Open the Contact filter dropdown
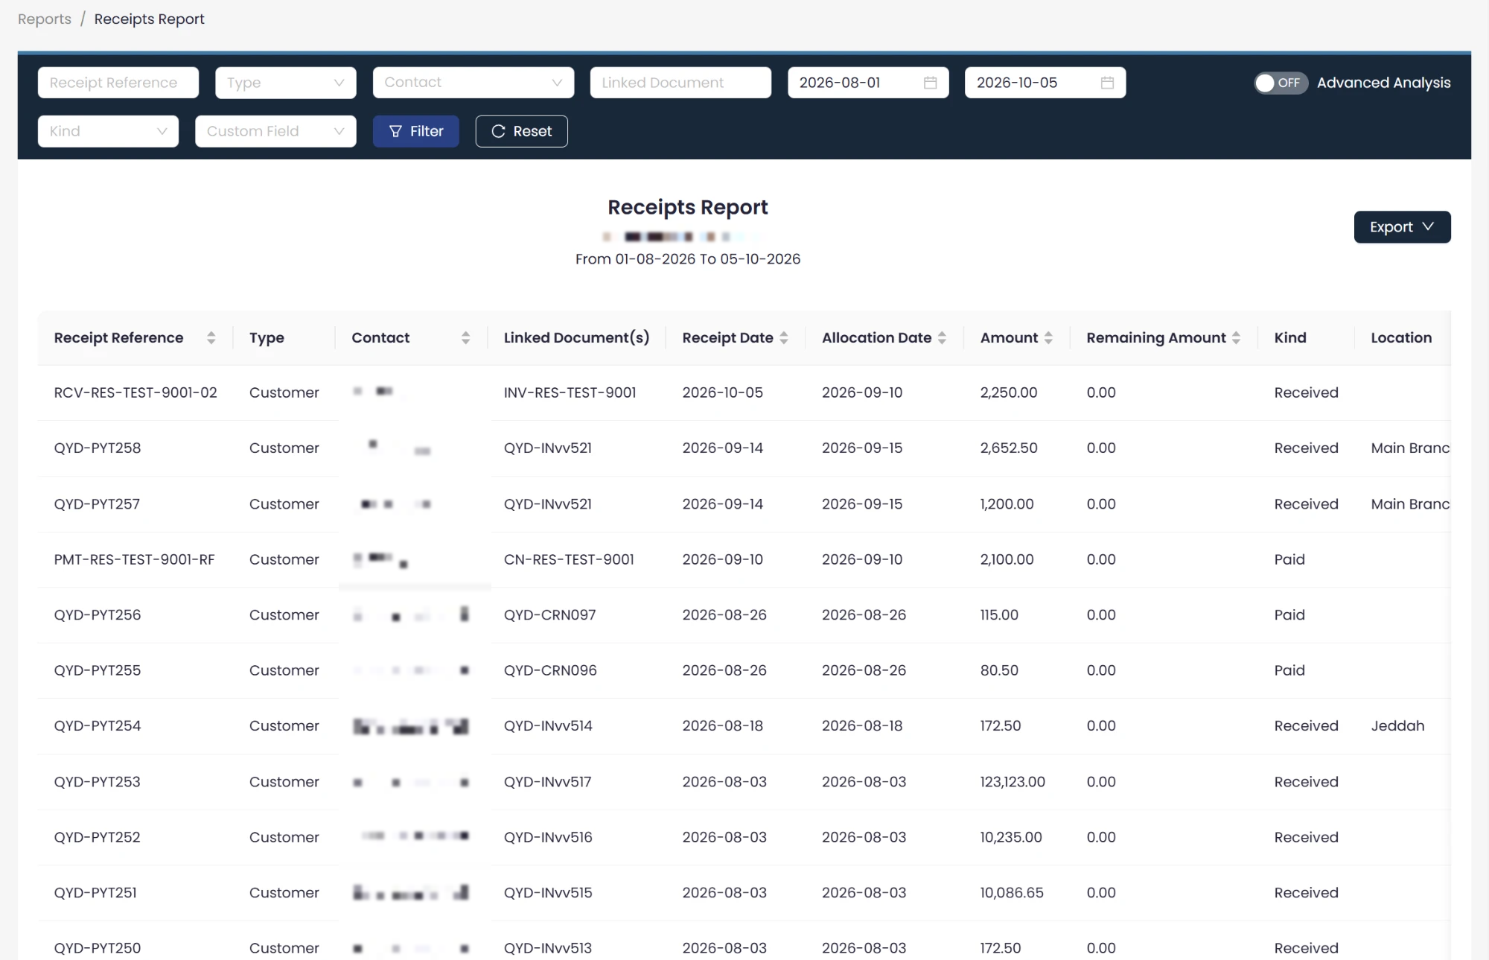 click(x=474, y=83)
